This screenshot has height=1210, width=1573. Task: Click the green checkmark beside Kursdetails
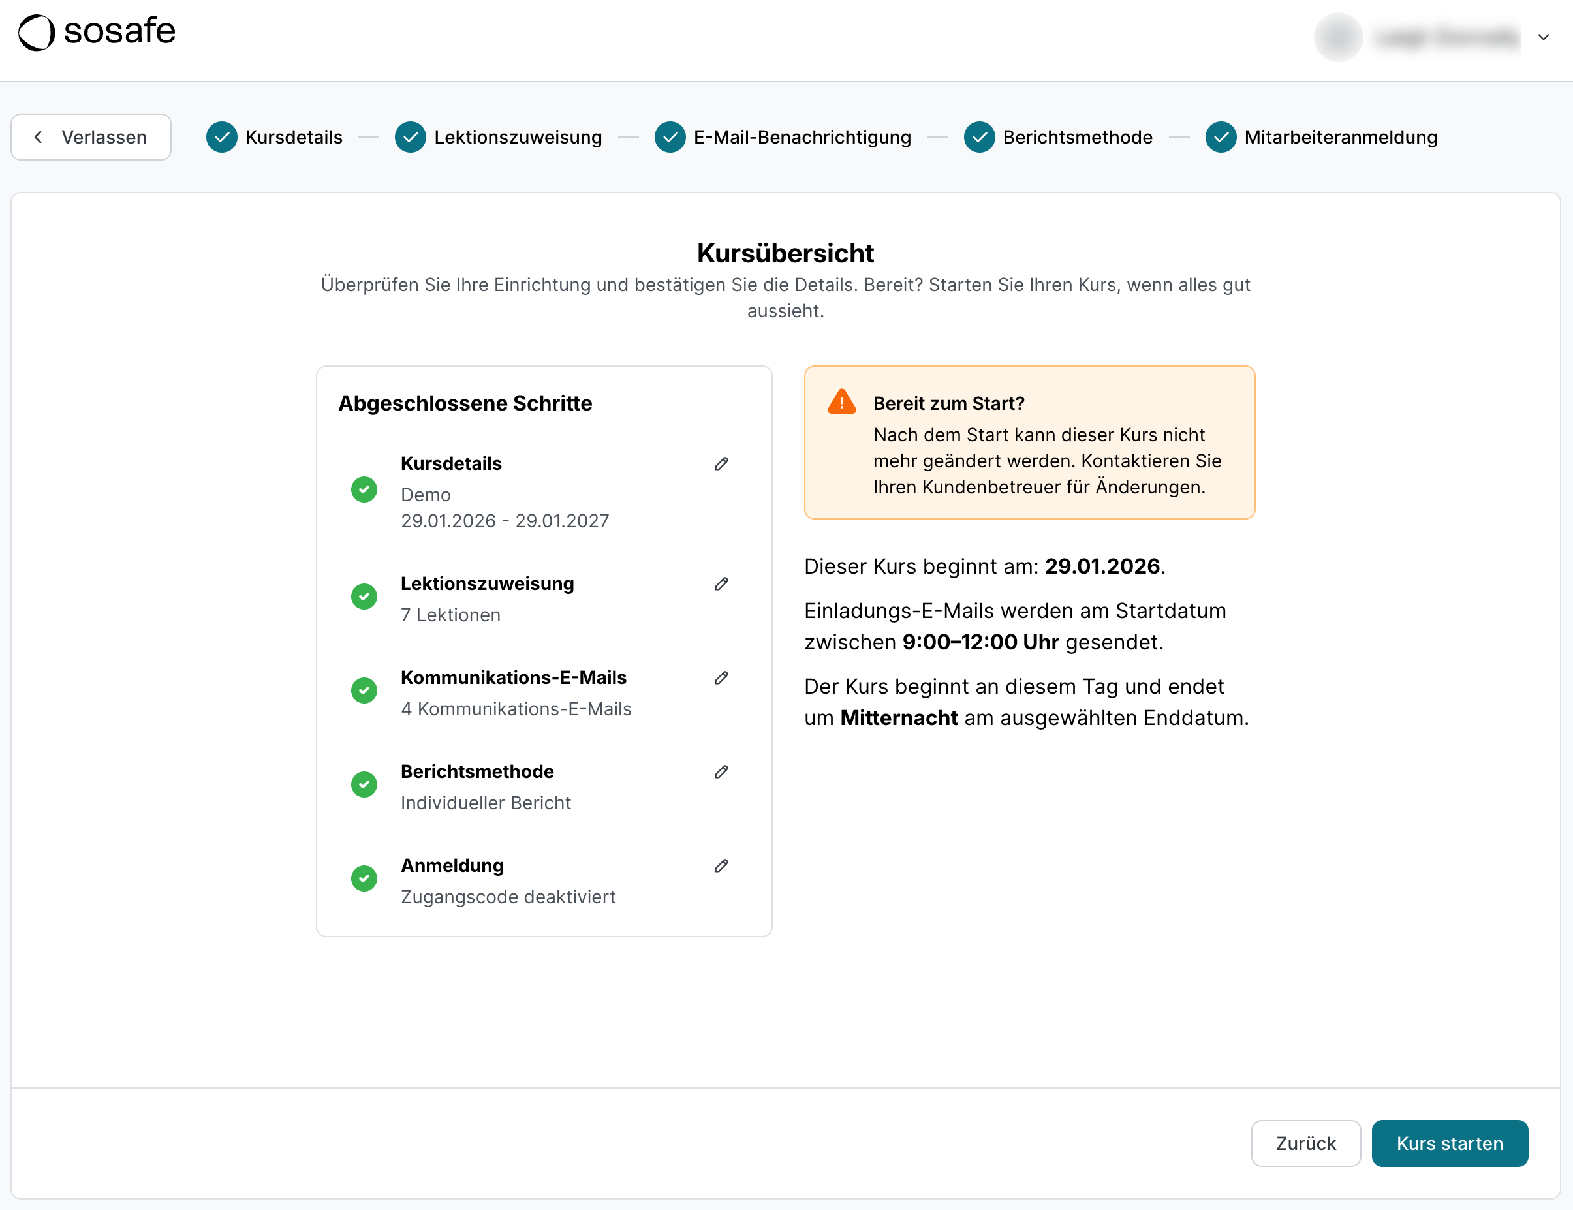pos(364,489)
